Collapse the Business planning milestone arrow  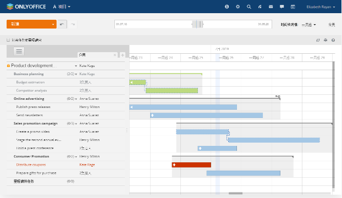click(x=76, y=74)
